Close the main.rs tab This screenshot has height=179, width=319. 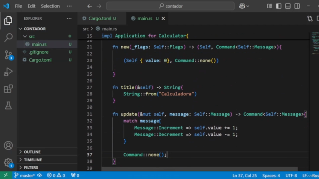tap(163, 19)
